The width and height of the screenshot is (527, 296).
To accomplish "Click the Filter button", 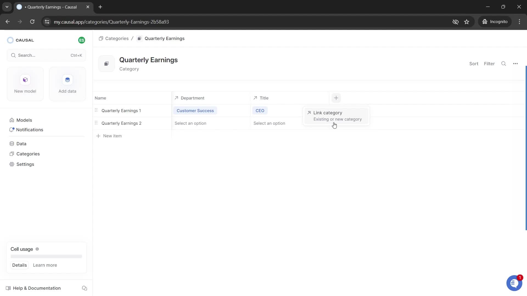I will tap(489, 64).
